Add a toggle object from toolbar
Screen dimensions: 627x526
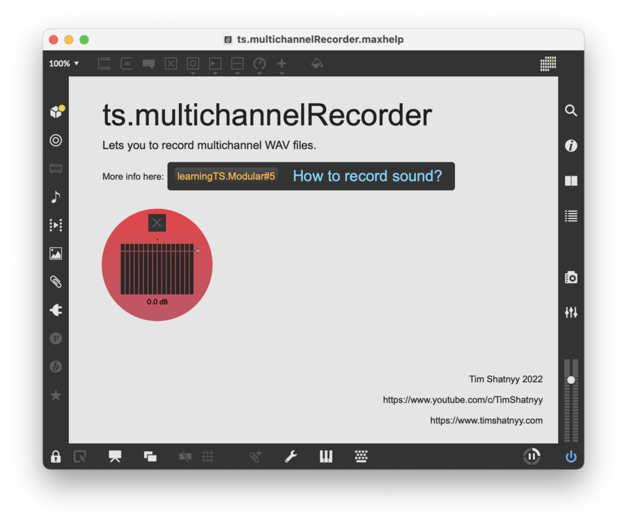[171, 63]
